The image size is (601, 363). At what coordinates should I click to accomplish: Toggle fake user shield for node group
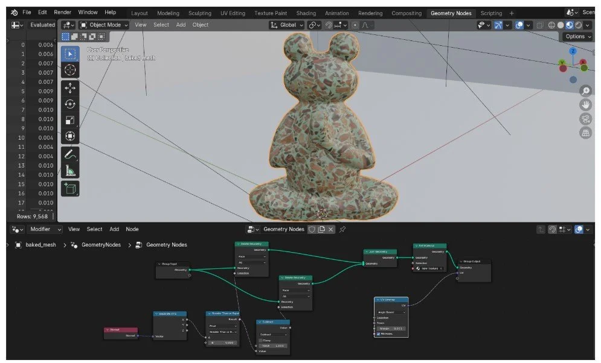point(312,229)
